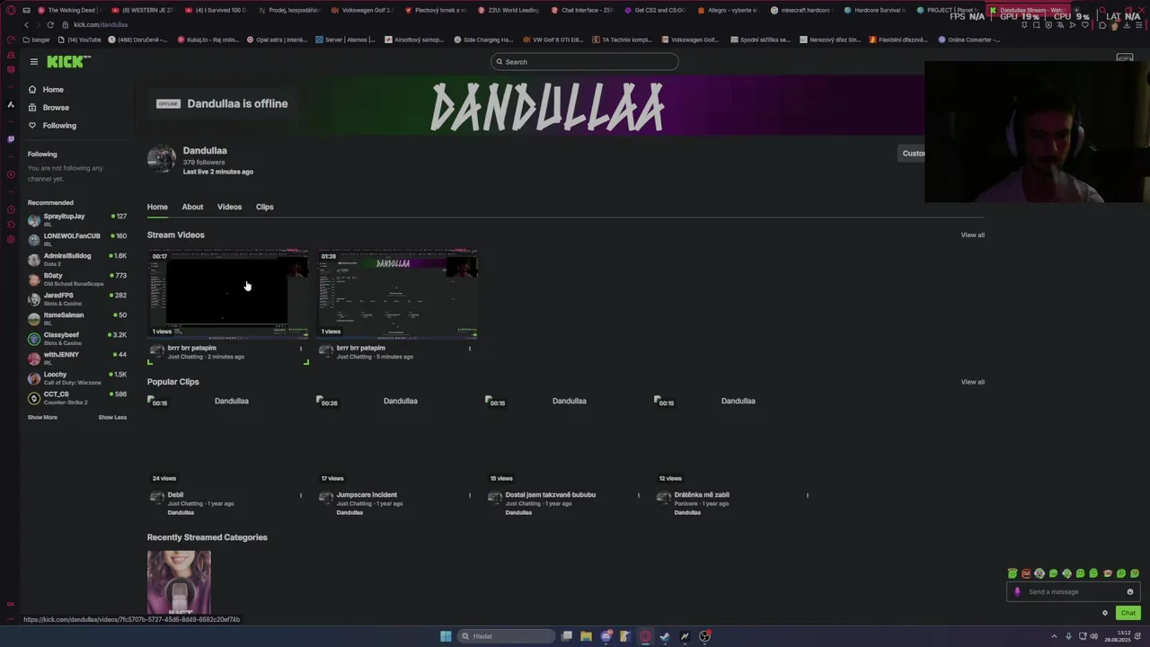This screenshot has height=647, width=1150.
Task: Click the partially hidden Customize button
Action: point(913,154)
